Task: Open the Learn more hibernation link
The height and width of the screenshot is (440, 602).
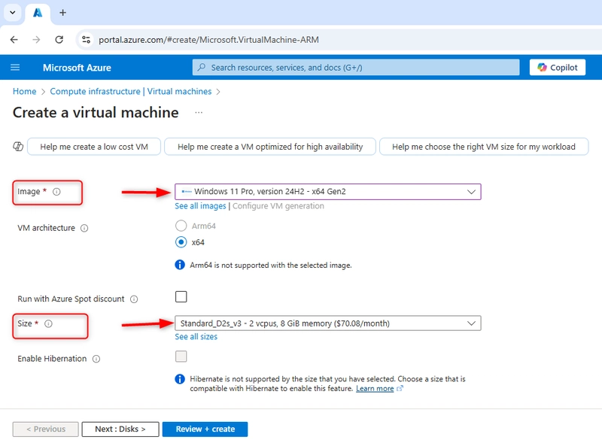Action: (x=375, y=389)
